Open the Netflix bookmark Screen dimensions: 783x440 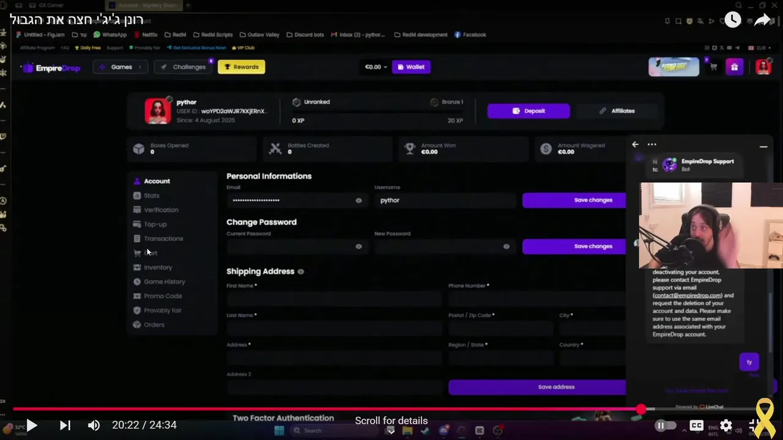[146, 35]
